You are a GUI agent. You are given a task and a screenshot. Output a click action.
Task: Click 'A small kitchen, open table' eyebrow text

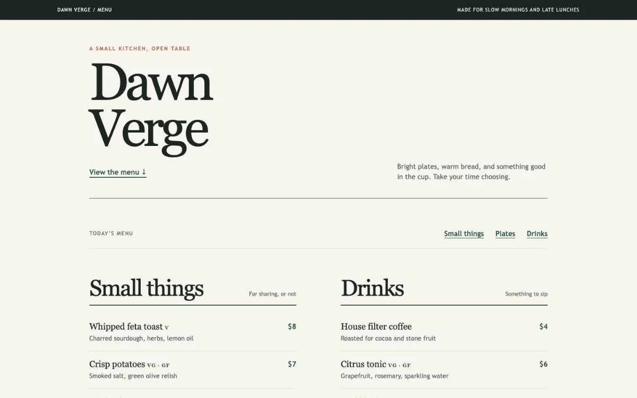140,48
